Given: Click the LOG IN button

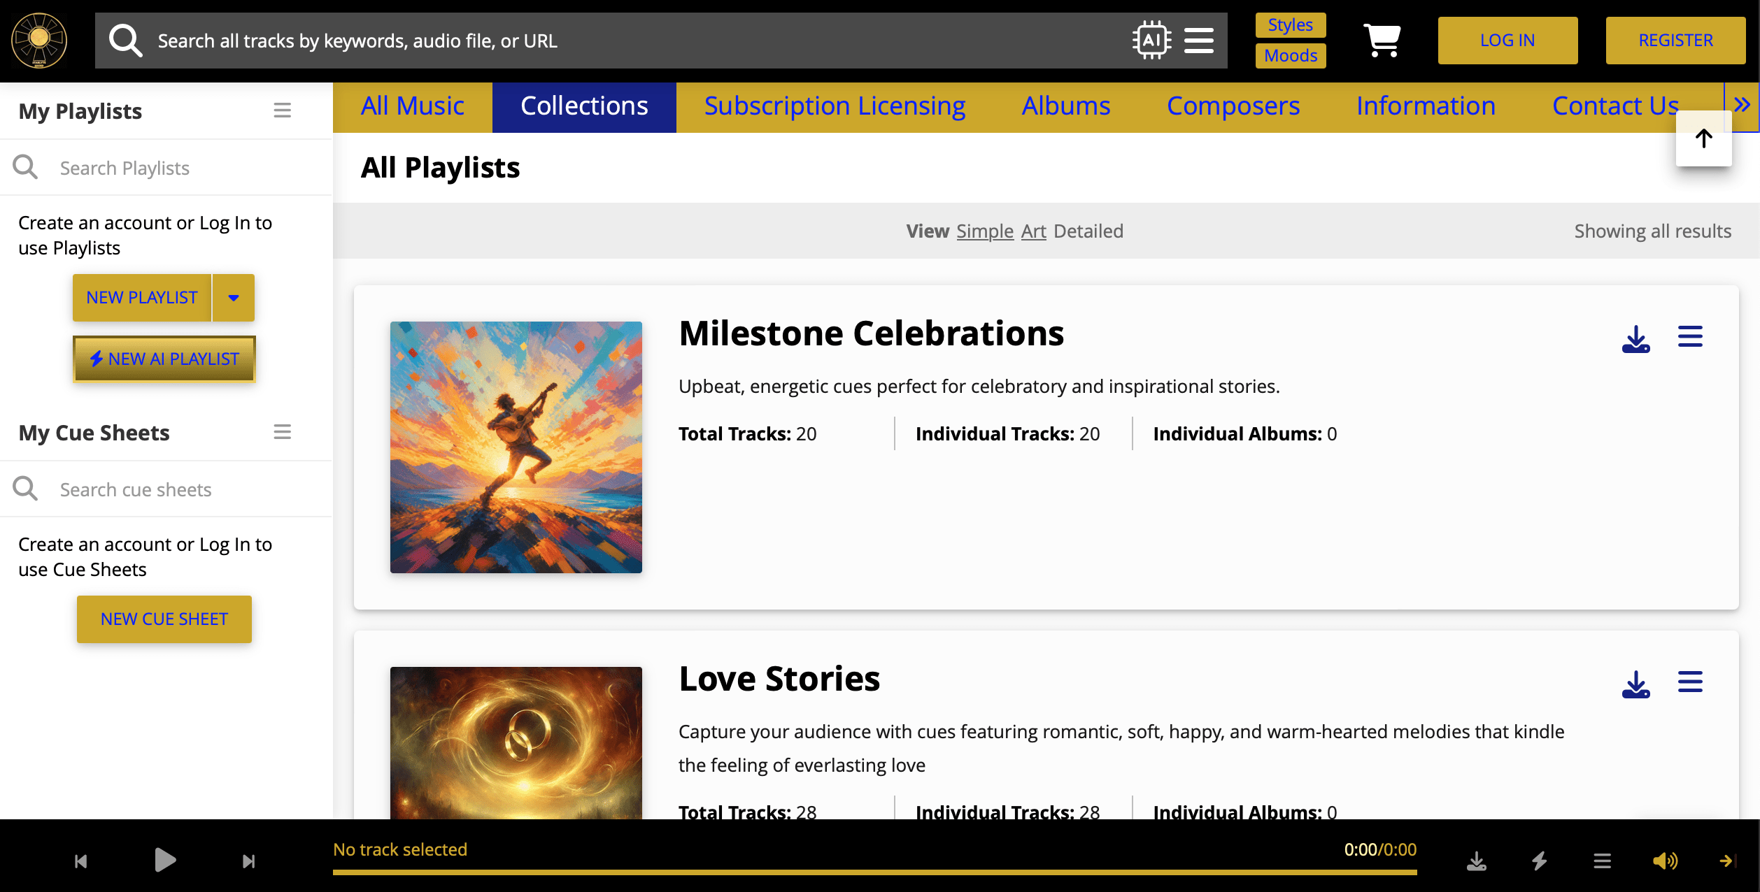Looking at the screenshot, I should [1508, 41].
